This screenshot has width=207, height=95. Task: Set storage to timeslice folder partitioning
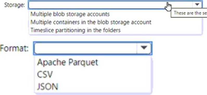point(76,30)
